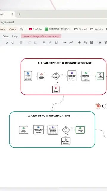Click the Unsaved changes save banner
Screen dimensions: 107x191
[41, 36]
